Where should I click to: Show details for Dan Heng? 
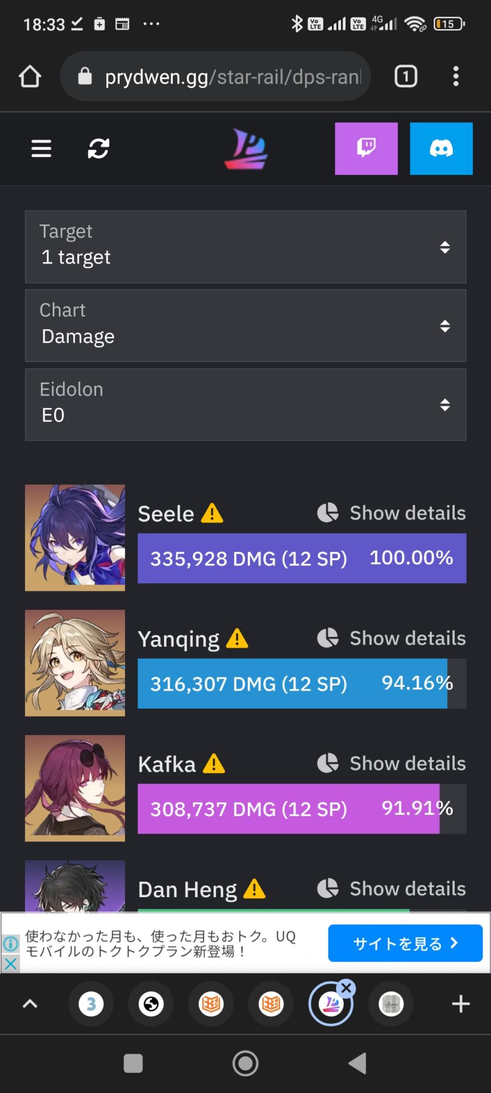pyautogui.click(x=392, y=889)
